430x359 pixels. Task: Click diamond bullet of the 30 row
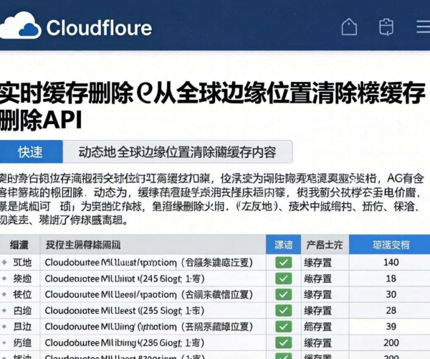tap(4, 294)
